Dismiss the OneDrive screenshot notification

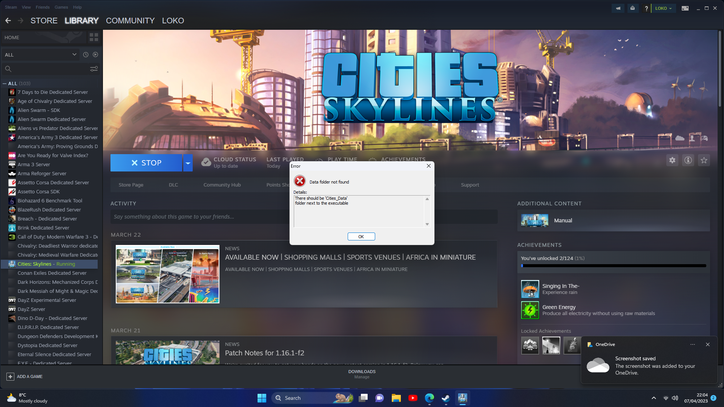click(708, 344)
